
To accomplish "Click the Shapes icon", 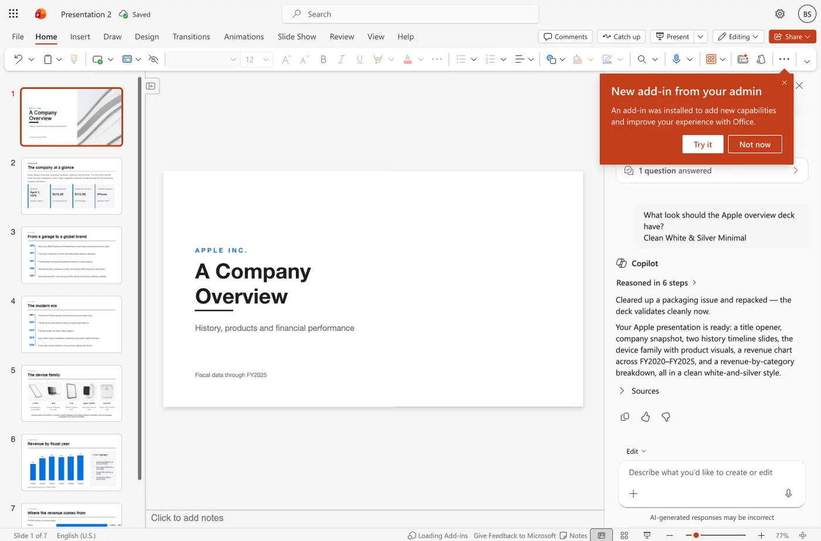I will (551, 59).
